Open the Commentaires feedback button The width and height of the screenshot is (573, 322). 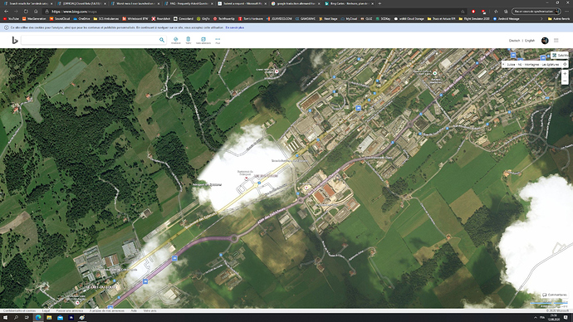click(555, 295)
